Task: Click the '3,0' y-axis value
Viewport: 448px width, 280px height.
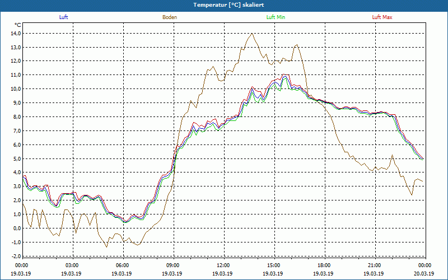Action: [17, 186]
